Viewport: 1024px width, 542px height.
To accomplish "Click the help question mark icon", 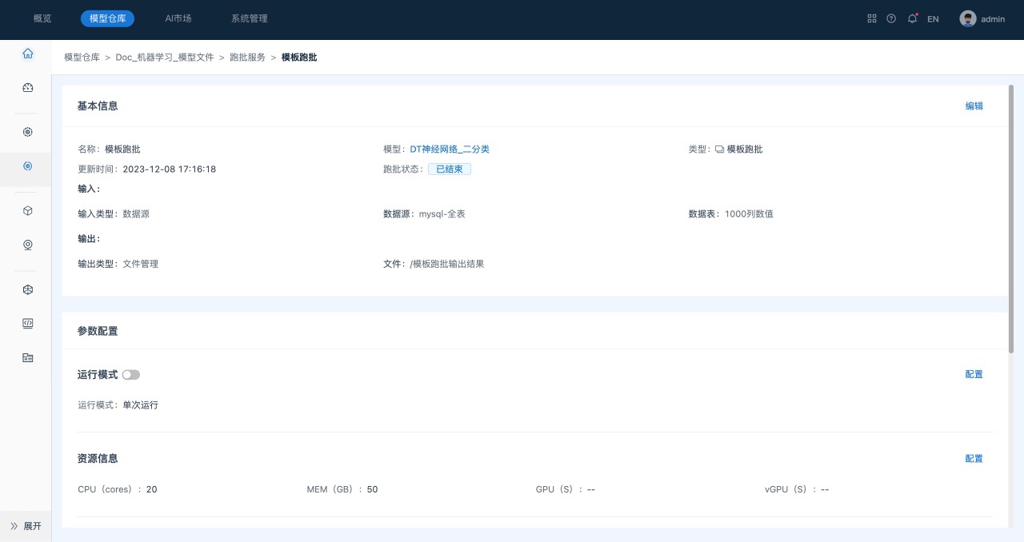I will pyautogui.click(x=891, y=18).
